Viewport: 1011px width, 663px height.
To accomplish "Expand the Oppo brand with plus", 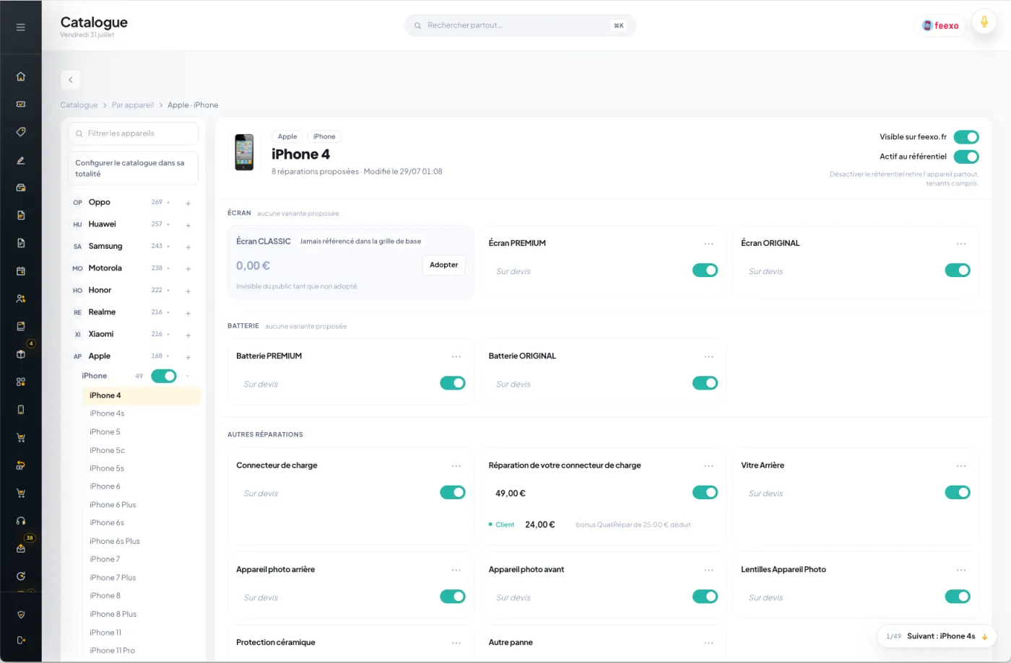I will pyautogui.click(x=188, y=203).
